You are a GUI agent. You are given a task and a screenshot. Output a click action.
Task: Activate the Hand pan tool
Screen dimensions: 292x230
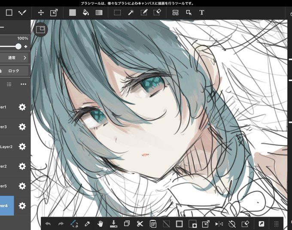coord(100,224)
